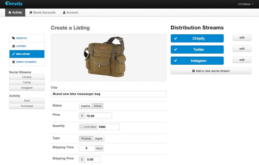The image size is (259, 165).
Task: Click the Quantity label
Action: (59, 126)
